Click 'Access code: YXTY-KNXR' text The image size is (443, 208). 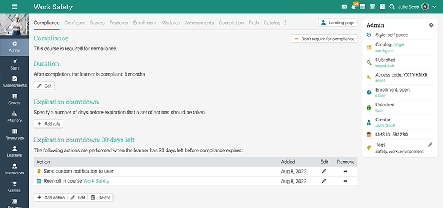pyautogui.click(x=401, y=75)
